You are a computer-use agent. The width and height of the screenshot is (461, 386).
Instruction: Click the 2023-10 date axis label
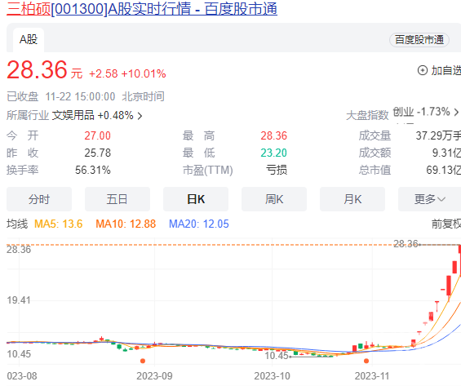click(272, 376)
